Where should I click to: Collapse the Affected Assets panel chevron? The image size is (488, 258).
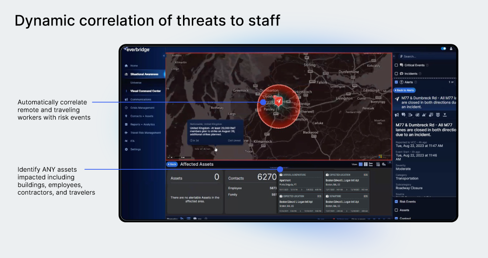click(389, 162)
